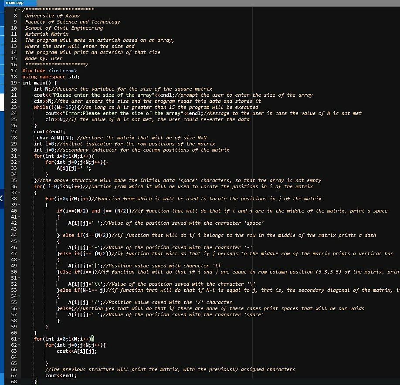Viewport: 400px width, 385px height.
Task: Collapse the else block fold at line 56
Action: tap(19, 308)
